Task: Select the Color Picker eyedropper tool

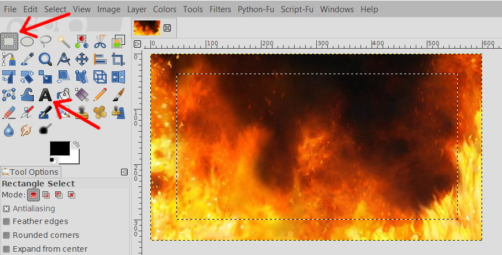Action: tap(27, 59)
